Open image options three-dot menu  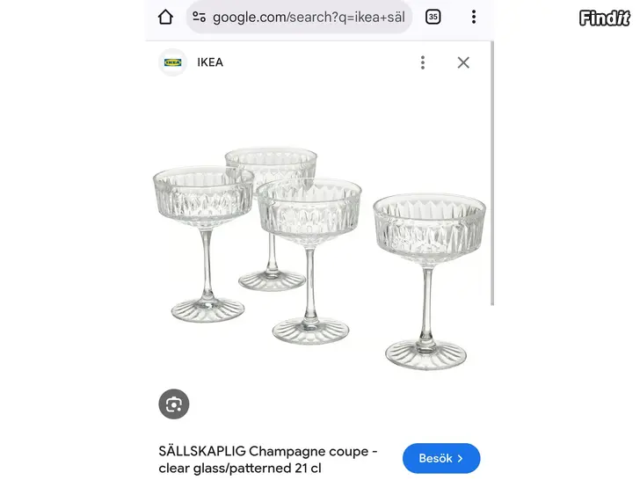tap(423, 62)
